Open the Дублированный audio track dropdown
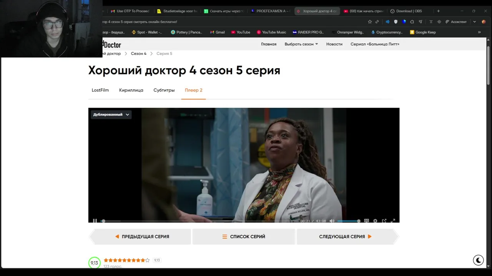The height and width of the screenshot is (276, 492). [111, 114]
